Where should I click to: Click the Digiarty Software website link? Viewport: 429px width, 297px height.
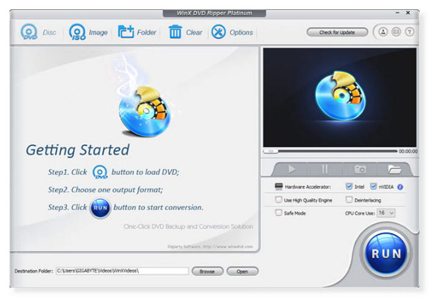[x=210, y=246]
